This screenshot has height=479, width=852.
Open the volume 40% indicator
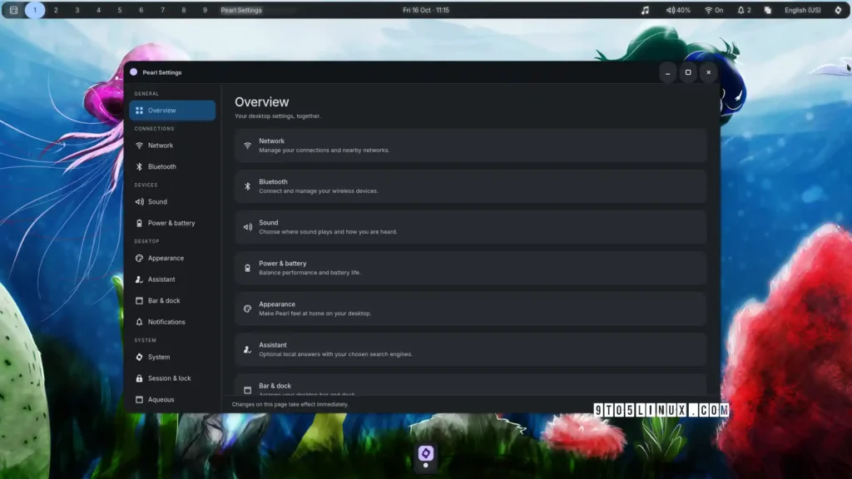[x=678, y=10]
